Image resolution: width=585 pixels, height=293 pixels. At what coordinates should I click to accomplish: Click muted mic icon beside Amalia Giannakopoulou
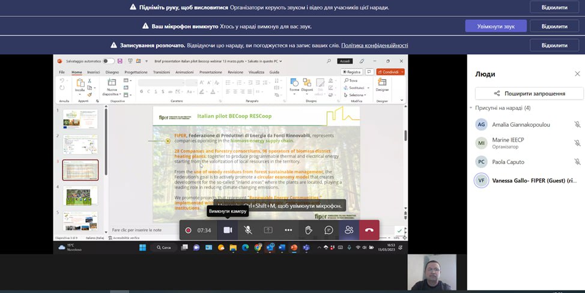click(577, 124)
